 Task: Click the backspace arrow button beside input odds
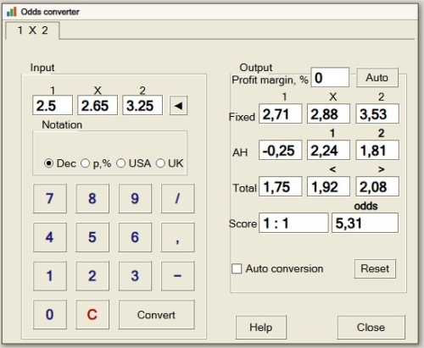point(178,106)
